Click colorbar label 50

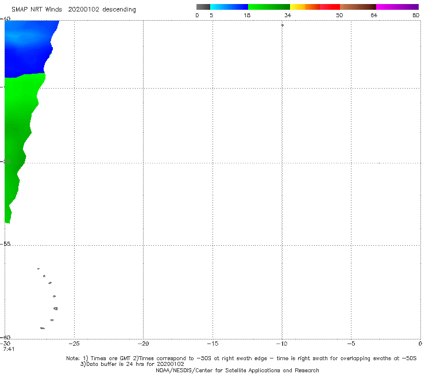pyautogui.click(x=339, y=15)
